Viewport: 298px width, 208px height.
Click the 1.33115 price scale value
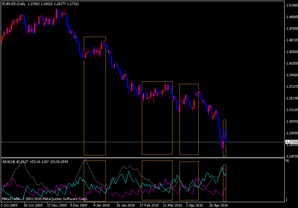coord(292,110)
